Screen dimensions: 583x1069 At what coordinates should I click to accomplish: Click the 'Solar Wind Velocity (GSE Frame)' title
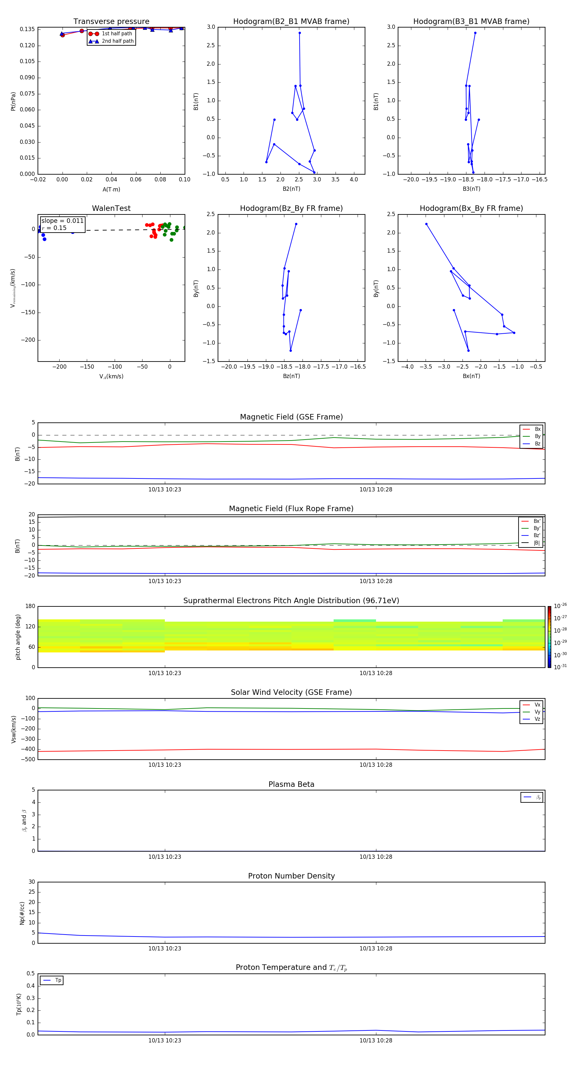[x=291, y=693]
